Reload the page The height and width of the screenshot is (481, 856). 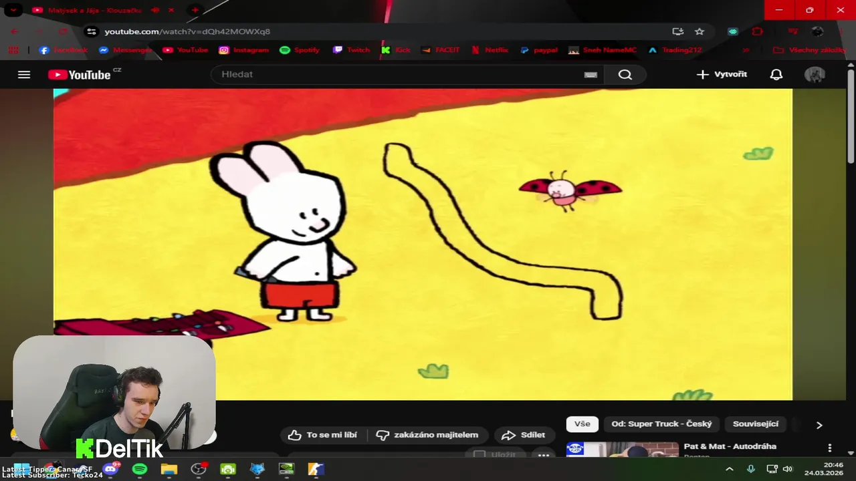[x=63, y=31]
